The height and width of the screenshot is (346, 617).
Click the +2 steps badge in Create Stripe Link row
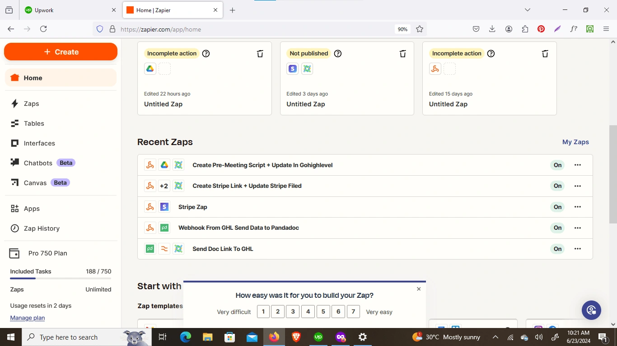click(164, 186)
